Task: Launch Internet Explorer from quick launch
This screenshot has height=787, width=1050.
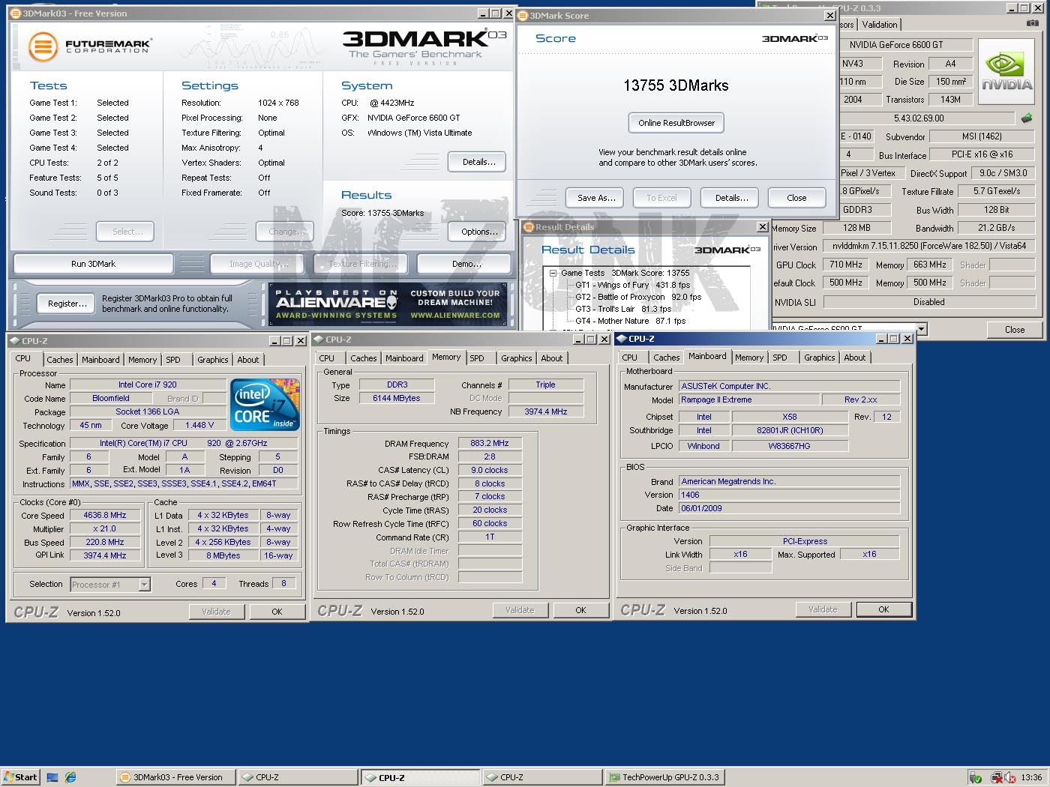Action: [x=70, y=777]
